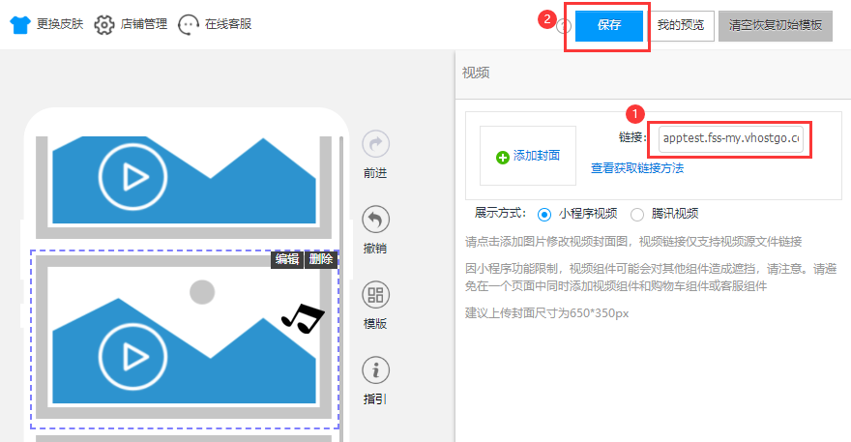Image resolution: width=851 pixels, height=442 pixels.
Task: Select the 小程序视频 radio option
Action: (x=543, y=214)
